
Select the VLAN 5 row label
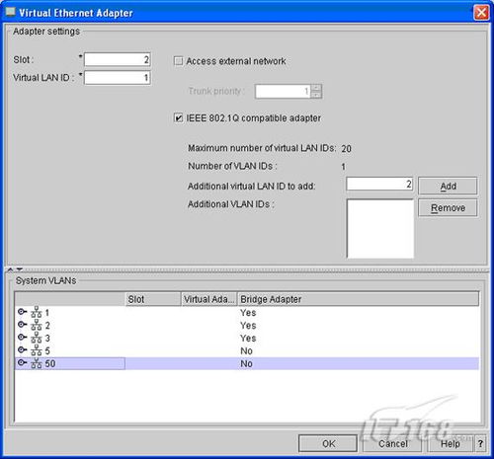click(47, 350)
